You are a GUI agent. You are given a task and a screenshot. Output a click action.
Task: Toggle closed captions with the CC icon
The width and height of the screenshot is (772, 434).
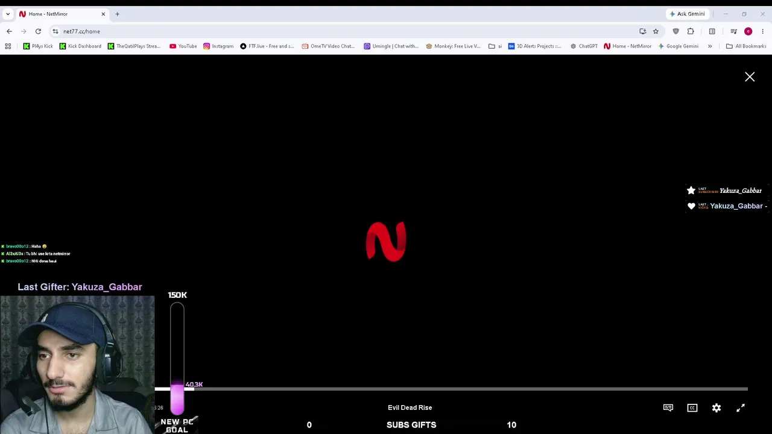pos(692,407)
